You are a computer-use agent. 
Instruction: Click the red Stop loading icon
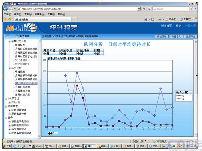tap(149, 9)
